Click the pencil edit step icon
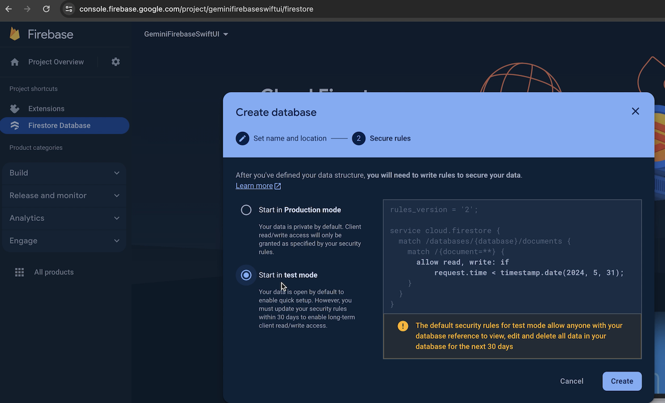This screenshot has width=665, height=403. [x=243, y=138]
